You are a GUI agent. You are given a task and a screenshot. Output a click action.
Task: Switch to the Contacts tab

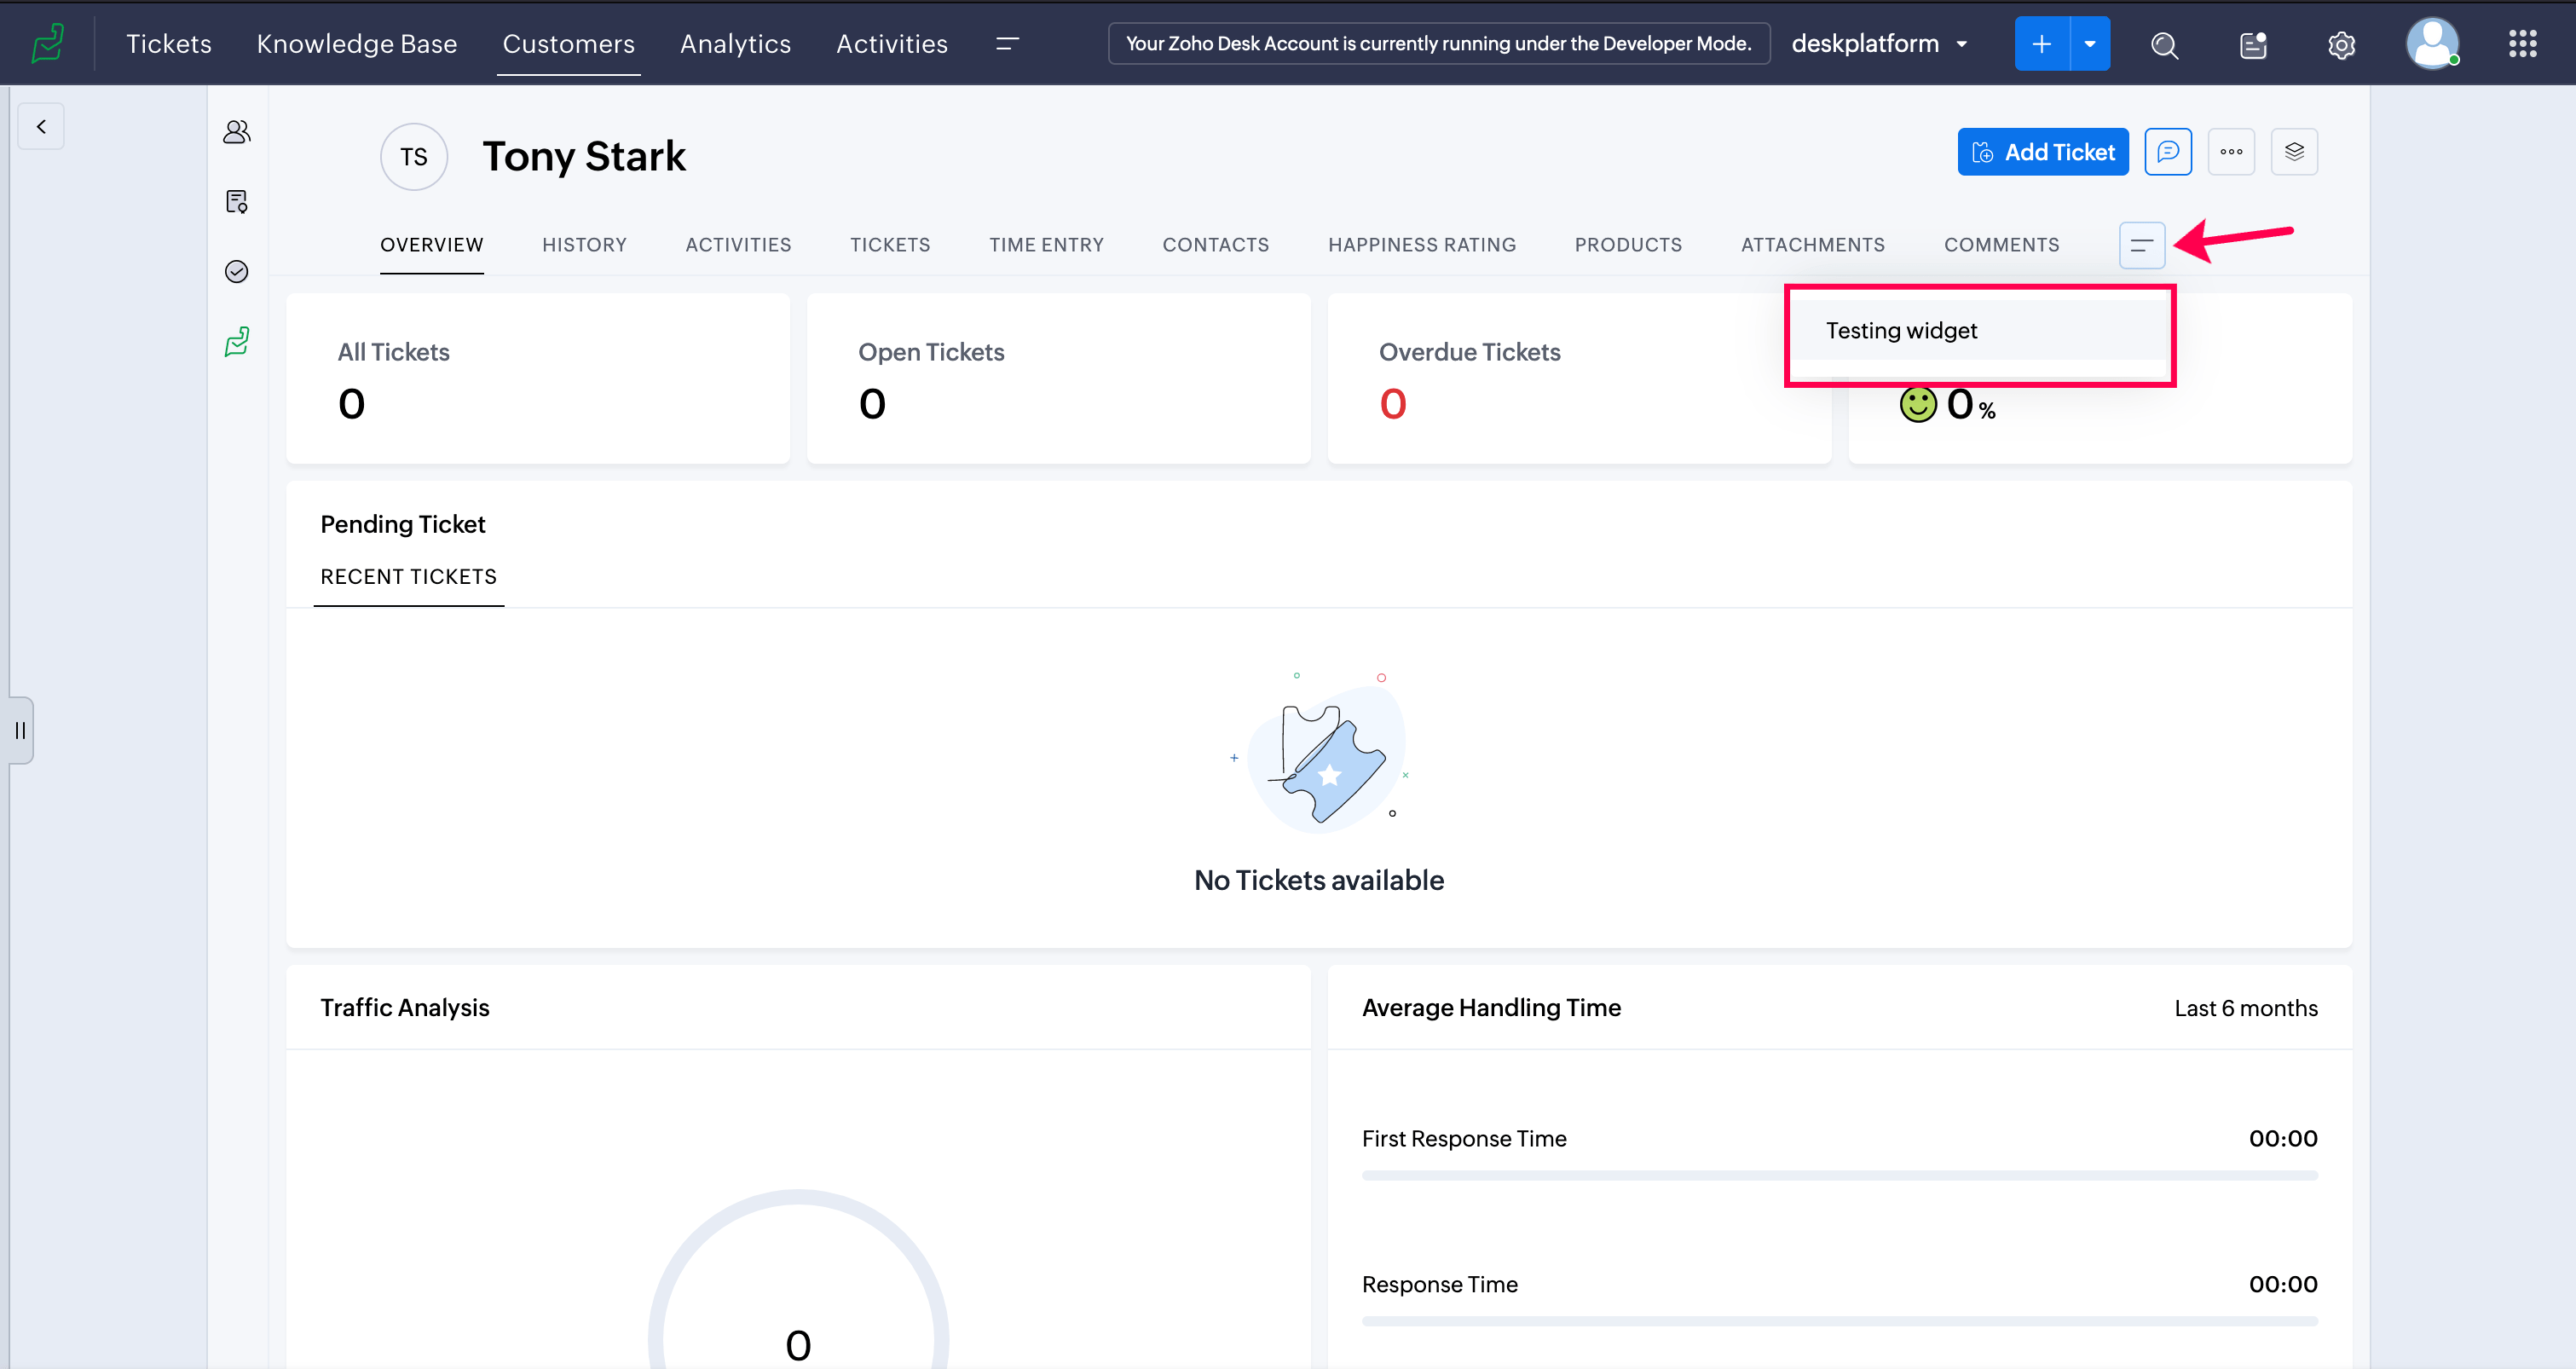click(x=1215, y=245)
